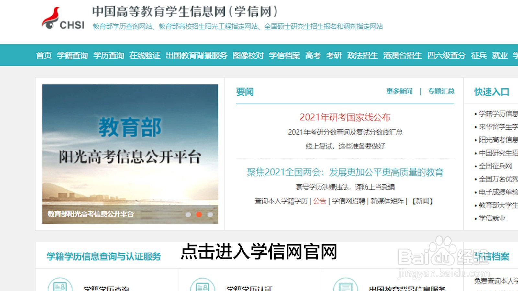Click the 快速入口 heading
518x291 pixels.
point(492,92)
